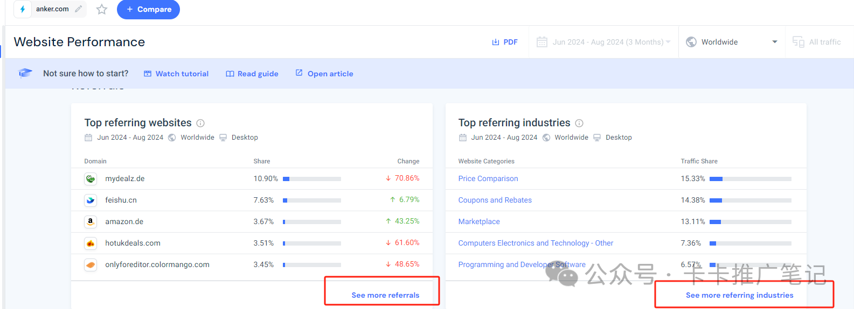This screenshot has width=854, height=309.
Task: Click the calendar icon in the date selector
Action: click(x=542, y=42)
